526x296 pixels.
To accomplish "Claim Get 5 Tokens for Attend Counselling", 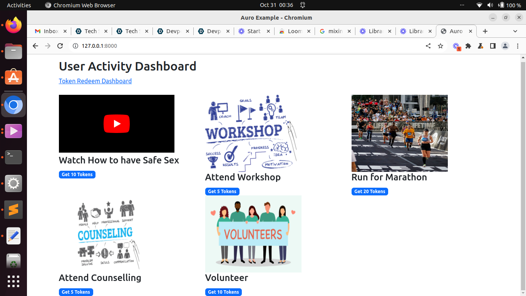I will point(76,292).
